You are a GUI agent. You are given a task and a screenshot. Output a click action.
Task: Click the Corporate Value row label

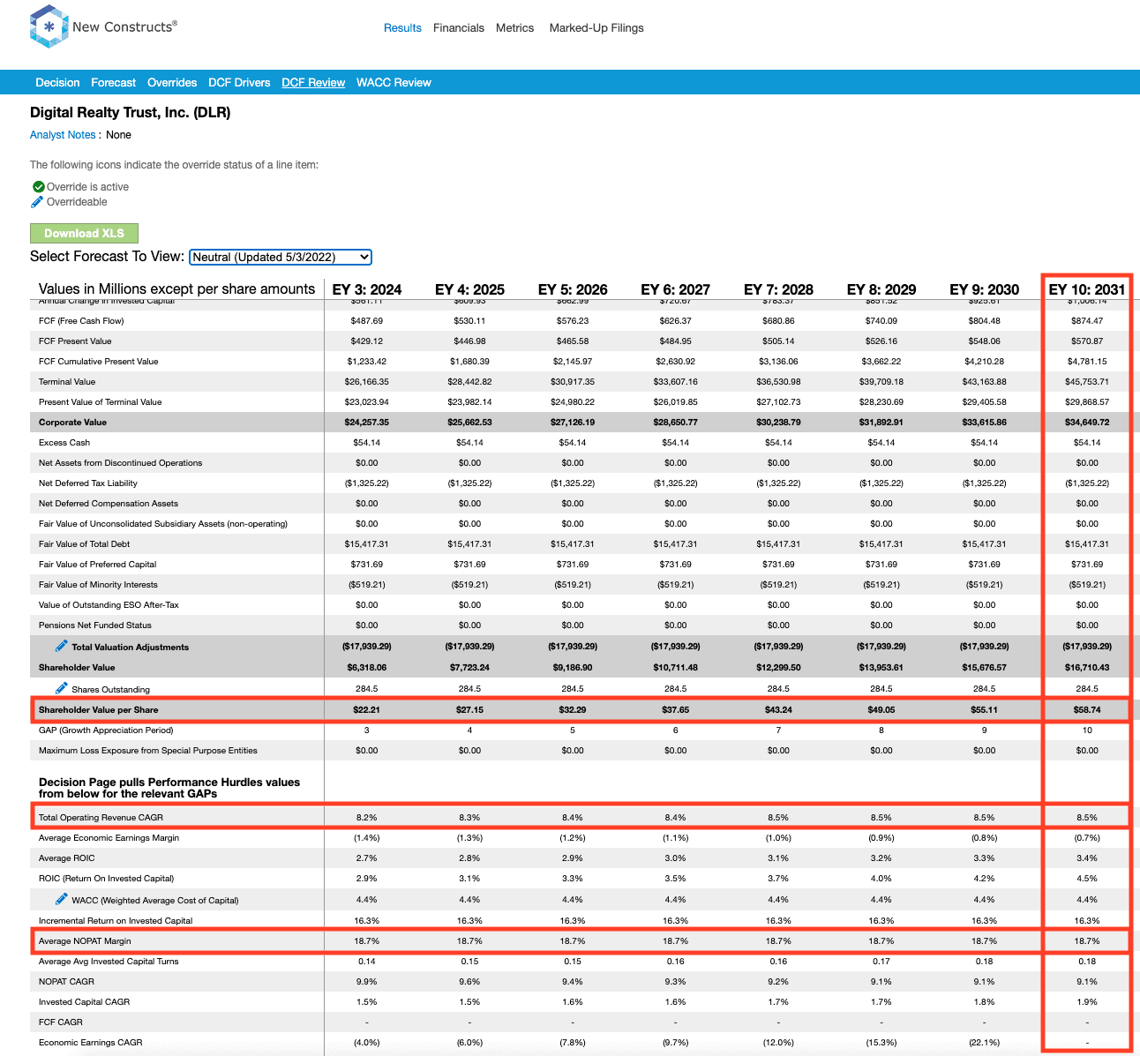(x=72, y=423)
